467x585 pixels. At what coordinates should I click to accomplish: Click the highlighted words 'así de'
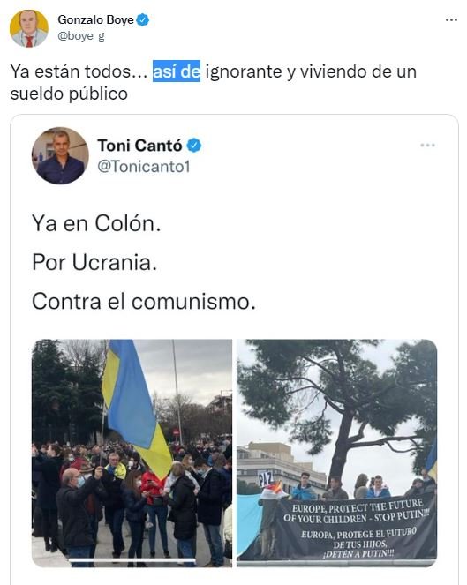[x=177, y=71]
